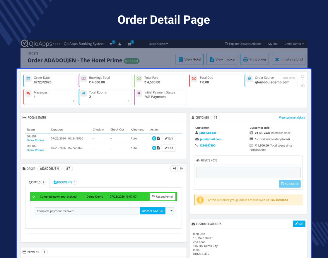Click the Edit customer address button
Image resolution: width=328 pixels, height=258 pixels.
coord(299,224)
